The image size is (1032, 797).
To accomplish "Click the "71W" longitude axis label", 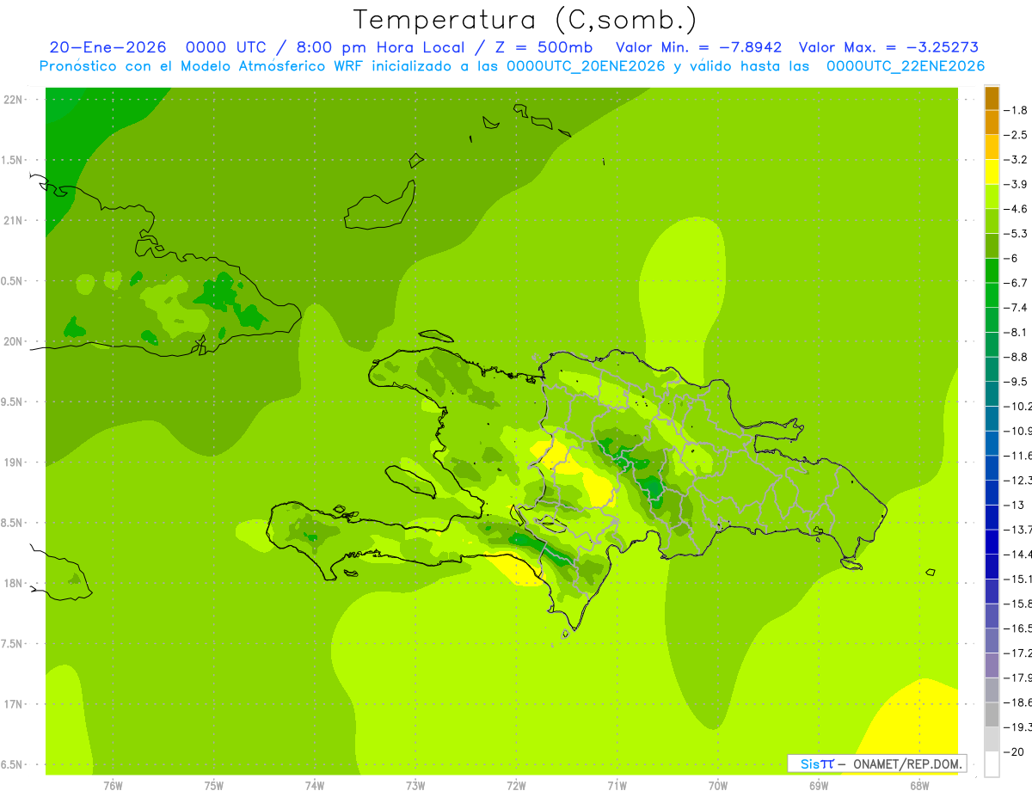I will (x=617, y=785).
